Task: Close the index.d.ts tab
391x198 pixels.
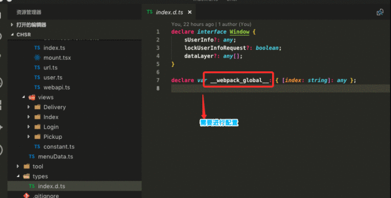Action: pyautogui.click(x=190, y=12)
